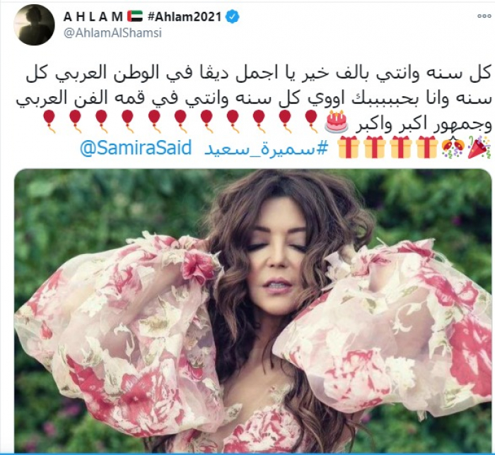Image resolution: width=495 pixels, height=455 pixels.
Task: Open the attached photo of the woman
Action: point(253,311)
